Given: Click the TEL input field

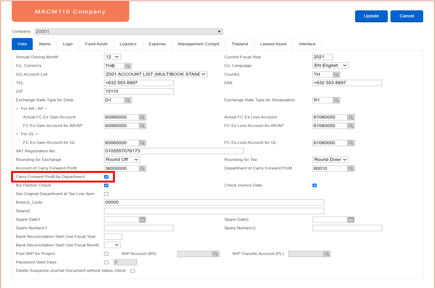Looking at the screenshot, I should [139, 83].
